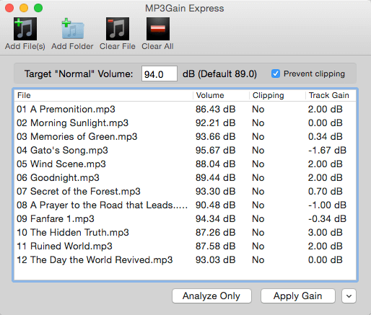Click the Clear All text label

157,46
